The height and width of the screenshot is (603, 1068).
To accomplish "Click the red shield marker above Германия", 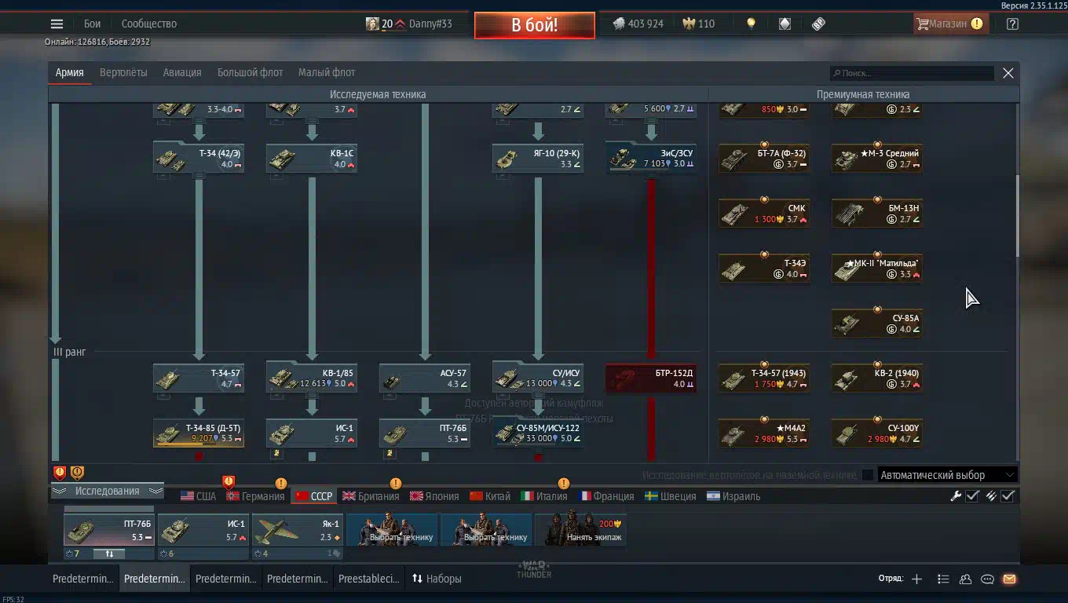I will (x=229, y=481).
